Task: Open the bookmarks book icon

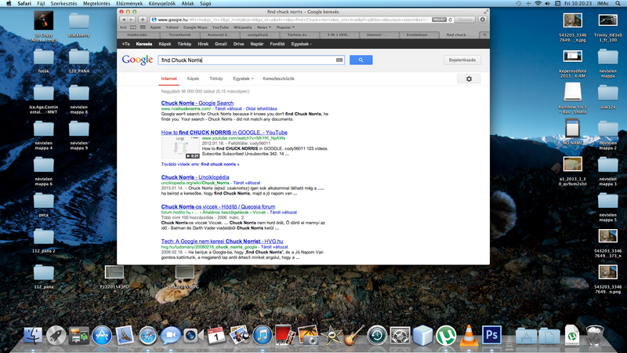Action: point(132,27)
